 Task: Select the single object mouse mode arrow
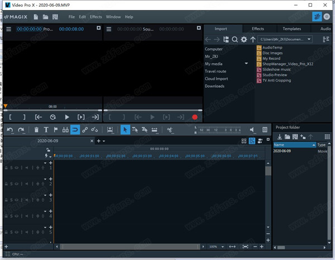pos(125,130)
